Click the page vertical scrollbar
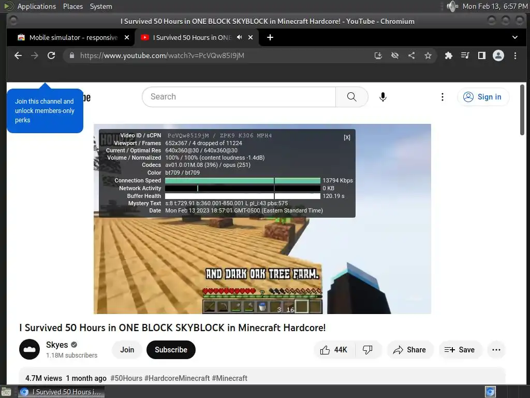530x398 pixels. pos(522,110)
